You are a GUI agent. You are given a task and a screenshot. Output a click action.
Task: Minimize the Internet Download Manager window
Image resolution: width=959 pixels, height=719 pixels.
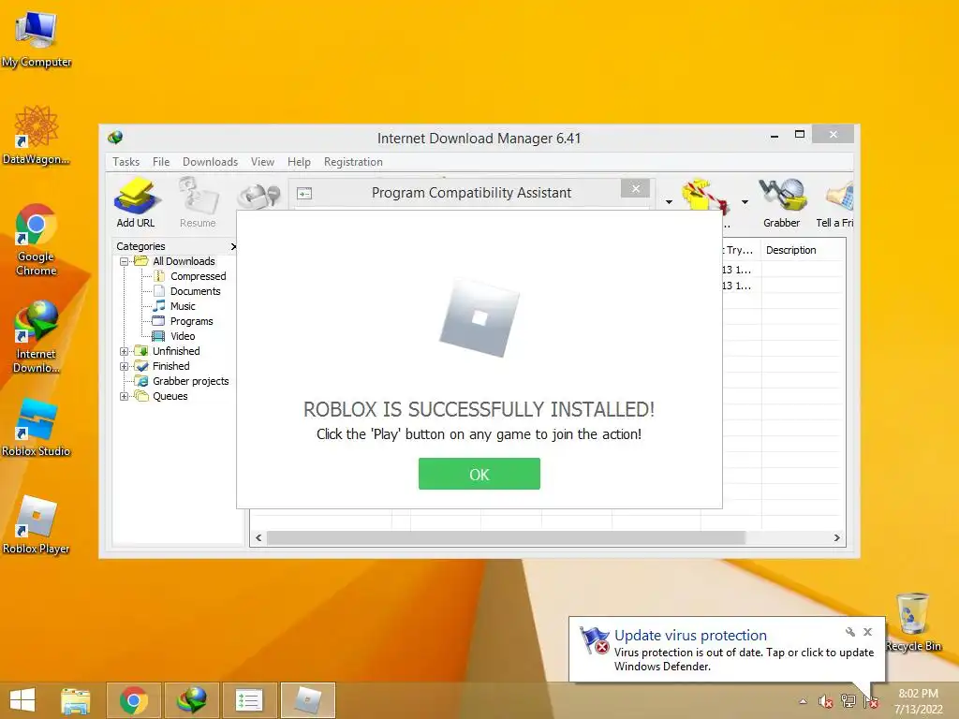(x=775, y=135)
